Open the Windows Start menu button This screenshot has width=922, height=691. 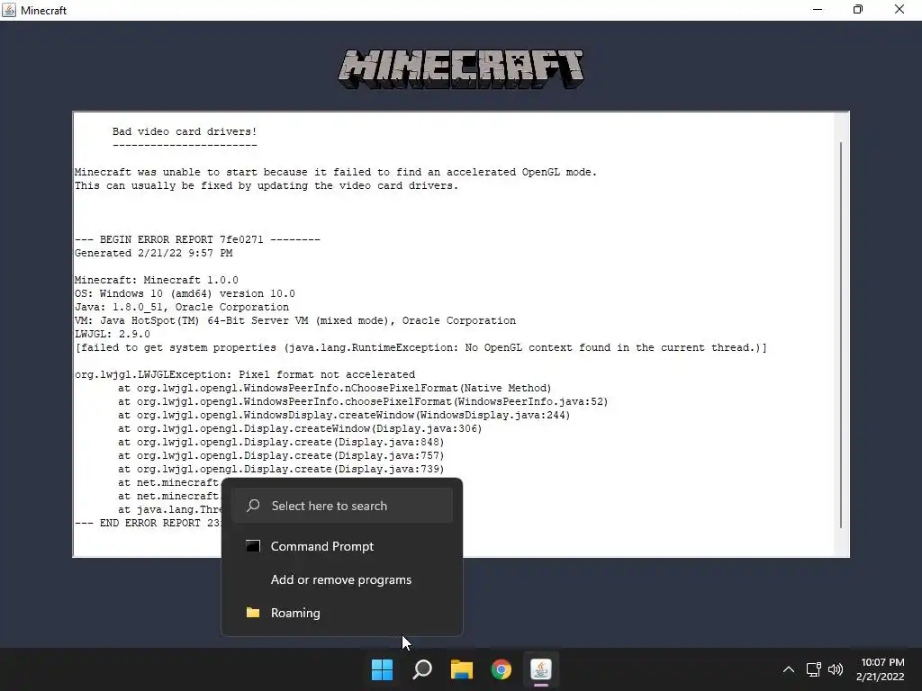coord(382,669)
